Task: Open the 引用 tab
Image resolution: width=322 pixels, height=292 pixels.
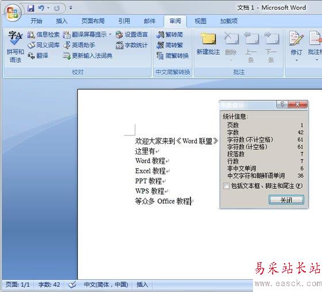Action: (x=124, y=21)
